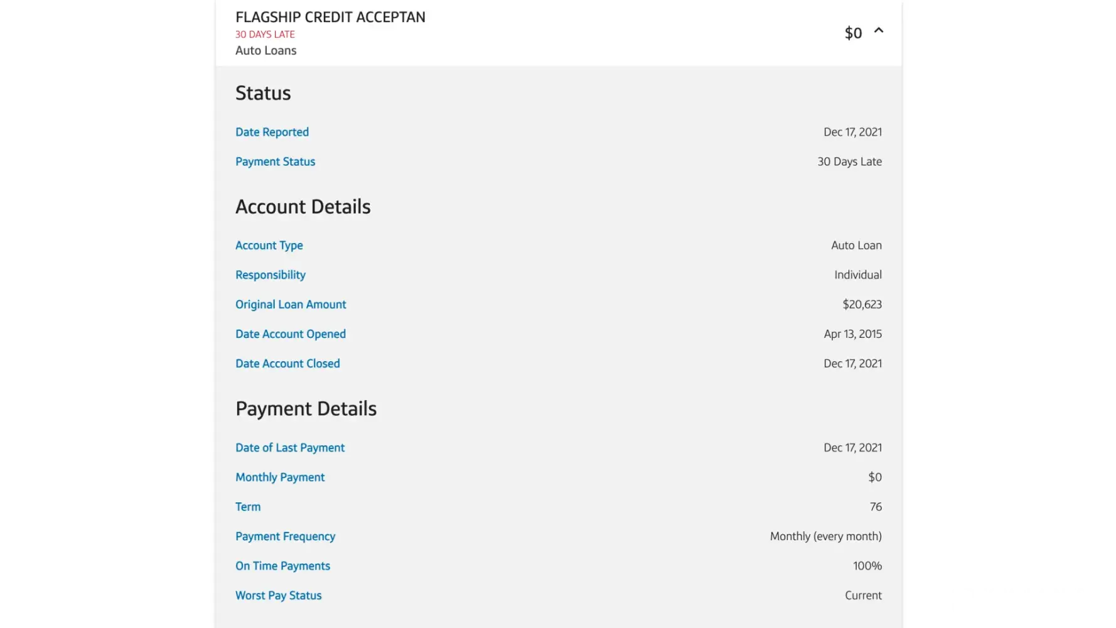Click the Account Details section heading
Viewport: 1116px width, 628px height.
[x=303, y=207]
